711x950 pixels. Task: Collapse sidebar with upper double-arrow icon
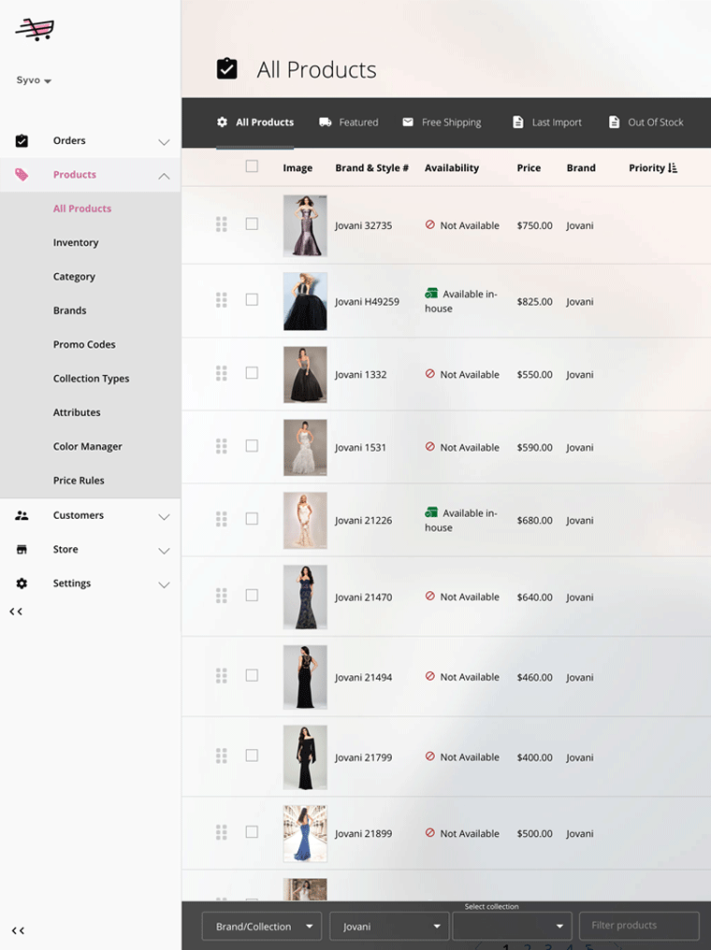pyautogui.click(x=16, y=612)
